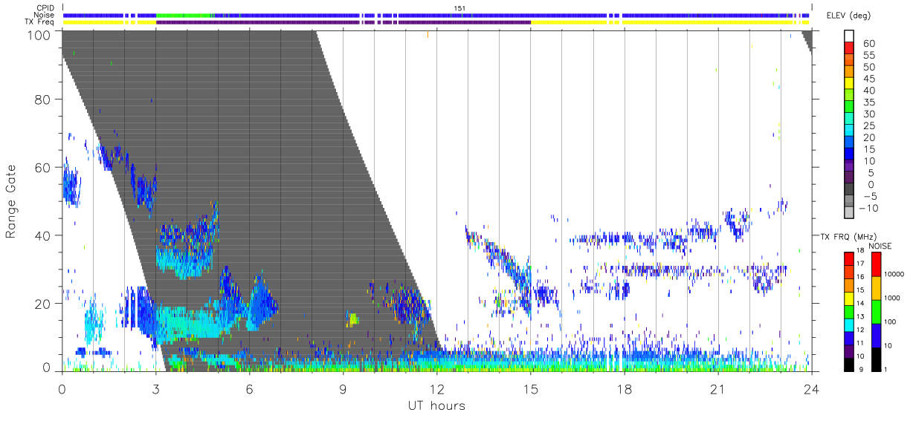This screenshot has width=913, height=421.
Task: Click the '1000' label on the NOISE legend
Action: coord(893,298)
